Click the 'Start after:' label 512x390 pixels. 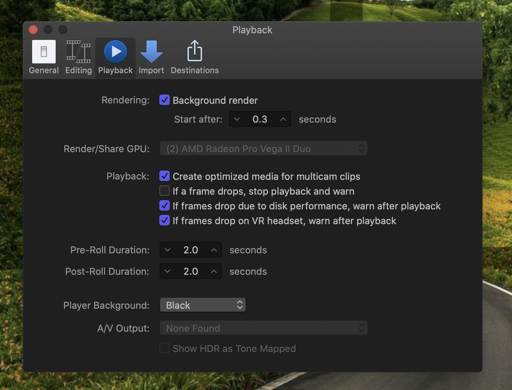click(198, 119)
